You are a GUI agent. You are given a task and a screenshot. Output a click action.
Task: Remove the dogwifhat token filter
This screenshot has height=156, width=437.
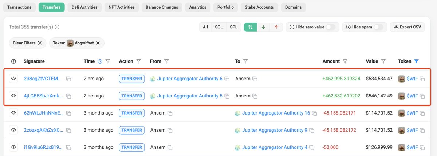pyautogui.click(x=98, y=43)
